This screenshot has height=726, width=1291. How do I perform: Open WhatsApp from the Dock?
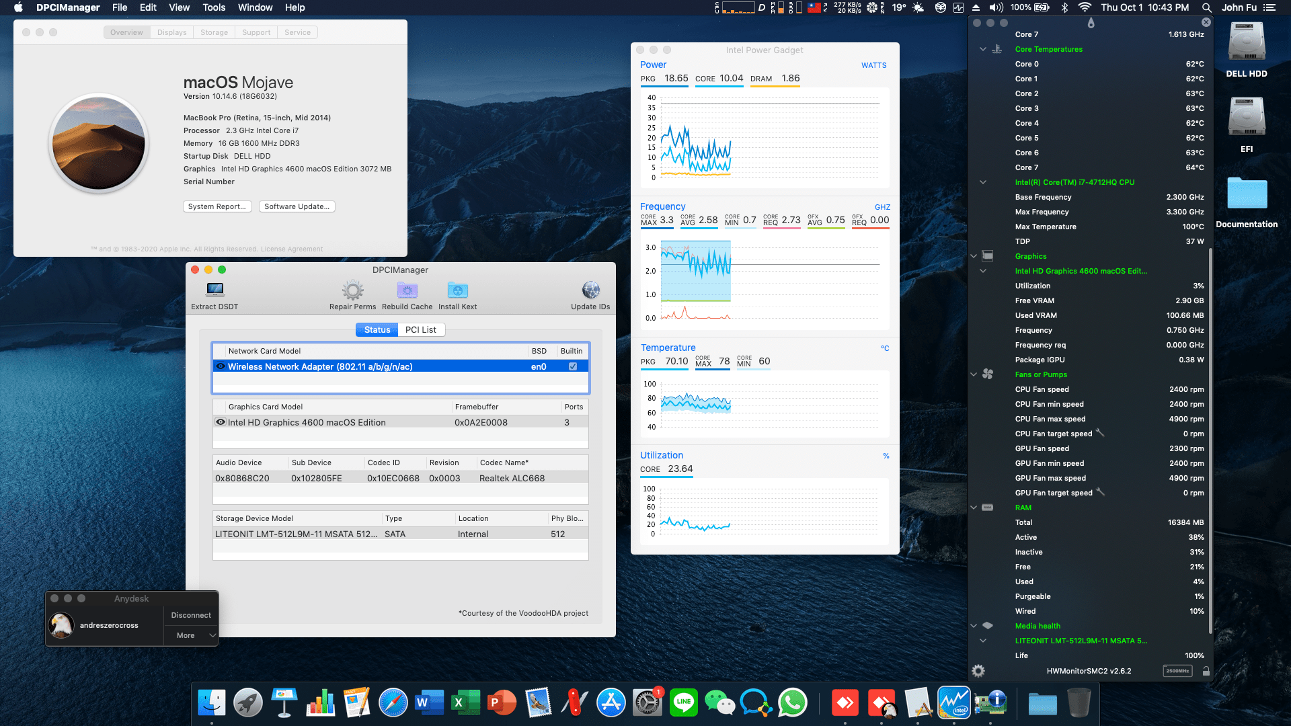[793, 703]
